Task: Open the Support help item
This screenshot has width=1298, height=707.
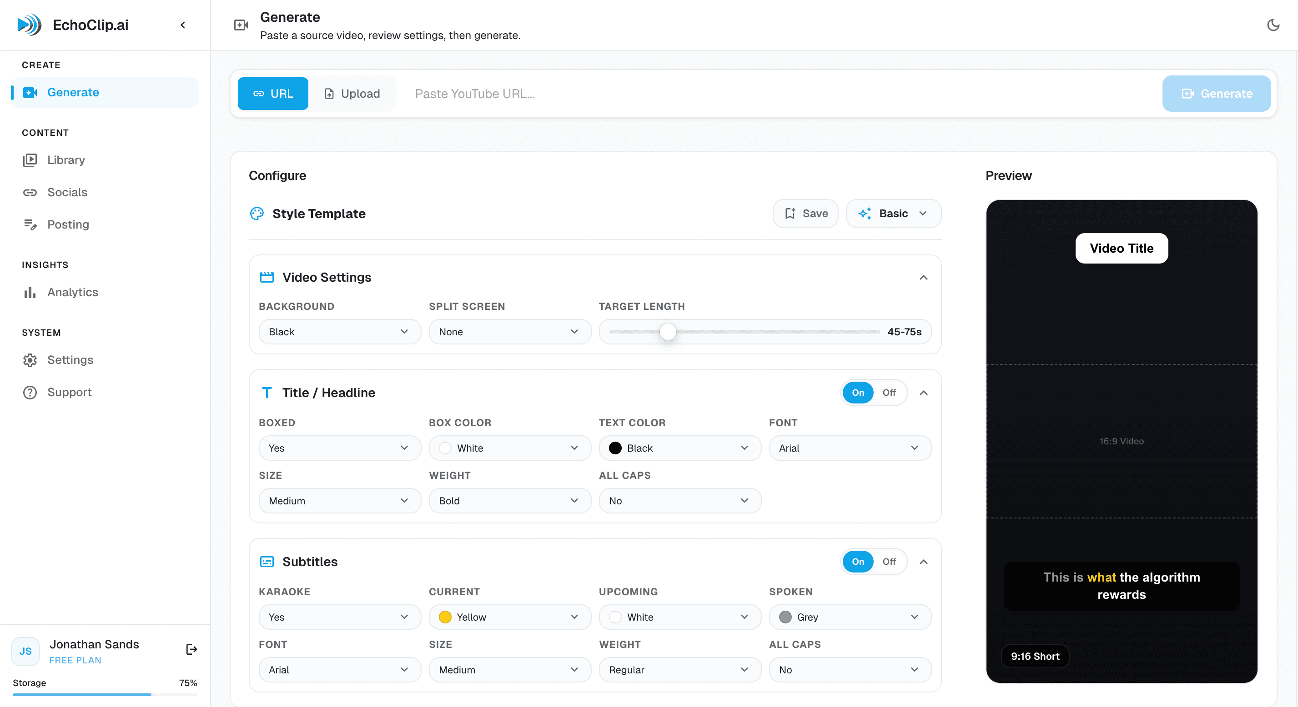Action: 69,392
